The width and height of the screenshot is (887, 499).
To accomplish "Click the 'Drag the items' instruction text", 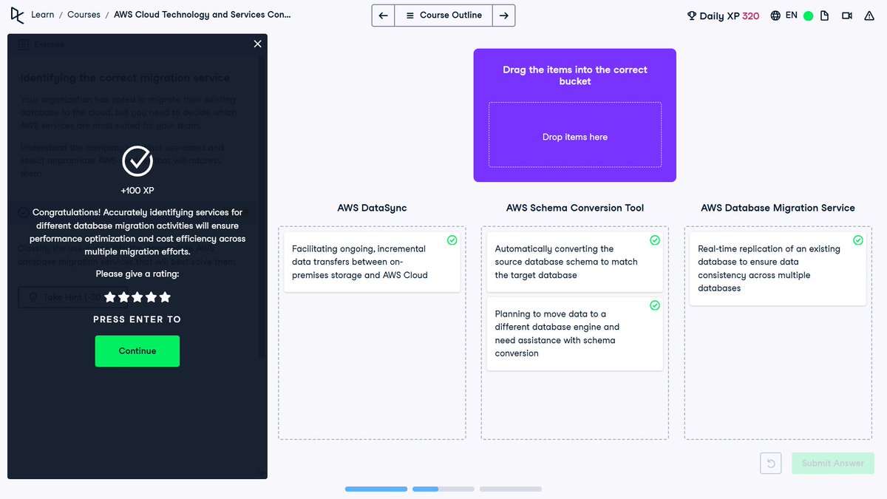I will point(575,75).
